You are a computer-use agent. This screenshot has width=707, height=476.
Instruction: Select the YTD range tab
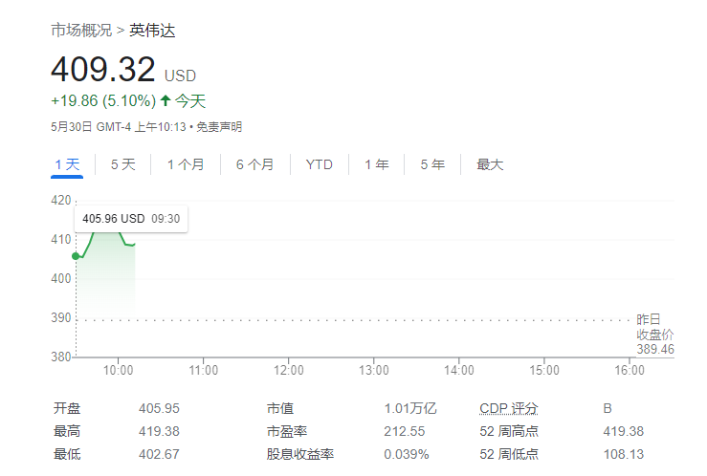point(319,164)
